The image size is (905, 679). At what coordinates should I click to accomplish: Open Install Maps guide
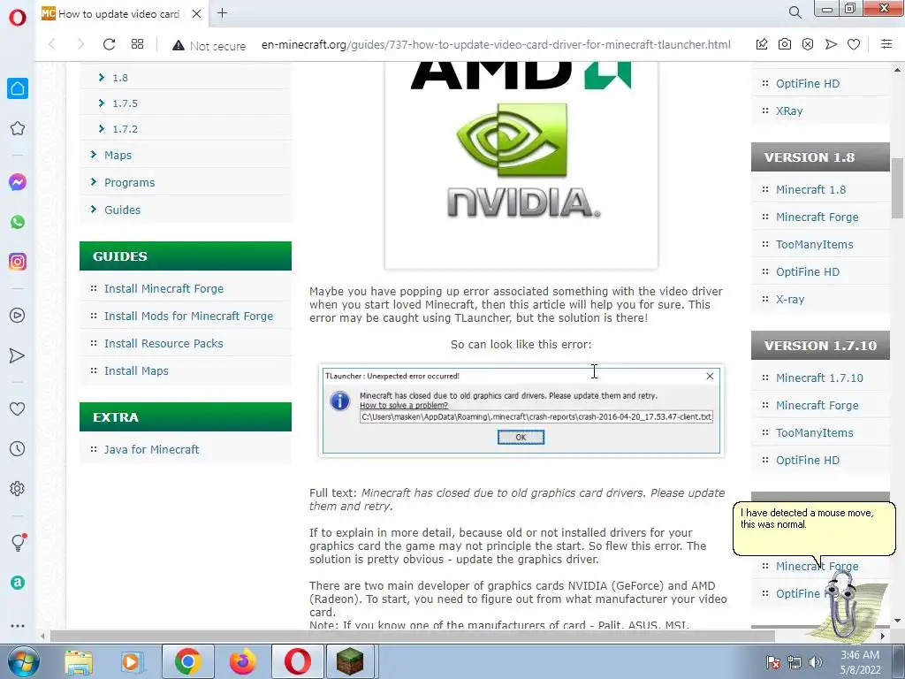136,370
